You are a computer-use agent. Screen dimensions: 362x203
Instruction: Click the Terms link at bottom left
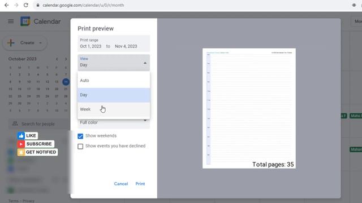point(13,201)
